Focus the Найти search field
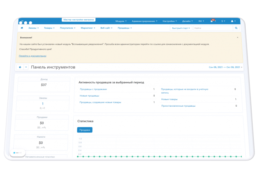Viewport: 259px width, 172px height. click(213, 28)
